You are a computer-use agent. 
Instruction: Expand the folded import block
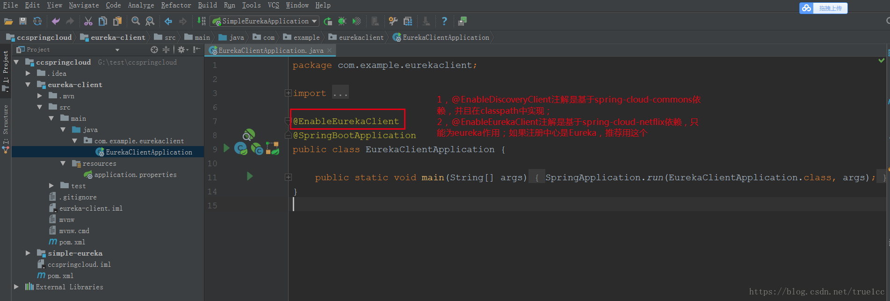coord(288,93)
